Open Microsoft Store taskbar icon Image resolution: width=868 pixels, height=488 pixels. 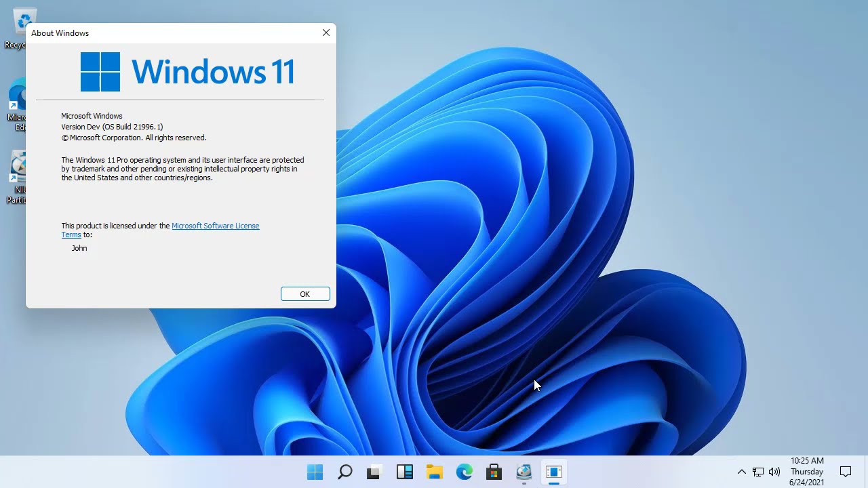[494, 472]
